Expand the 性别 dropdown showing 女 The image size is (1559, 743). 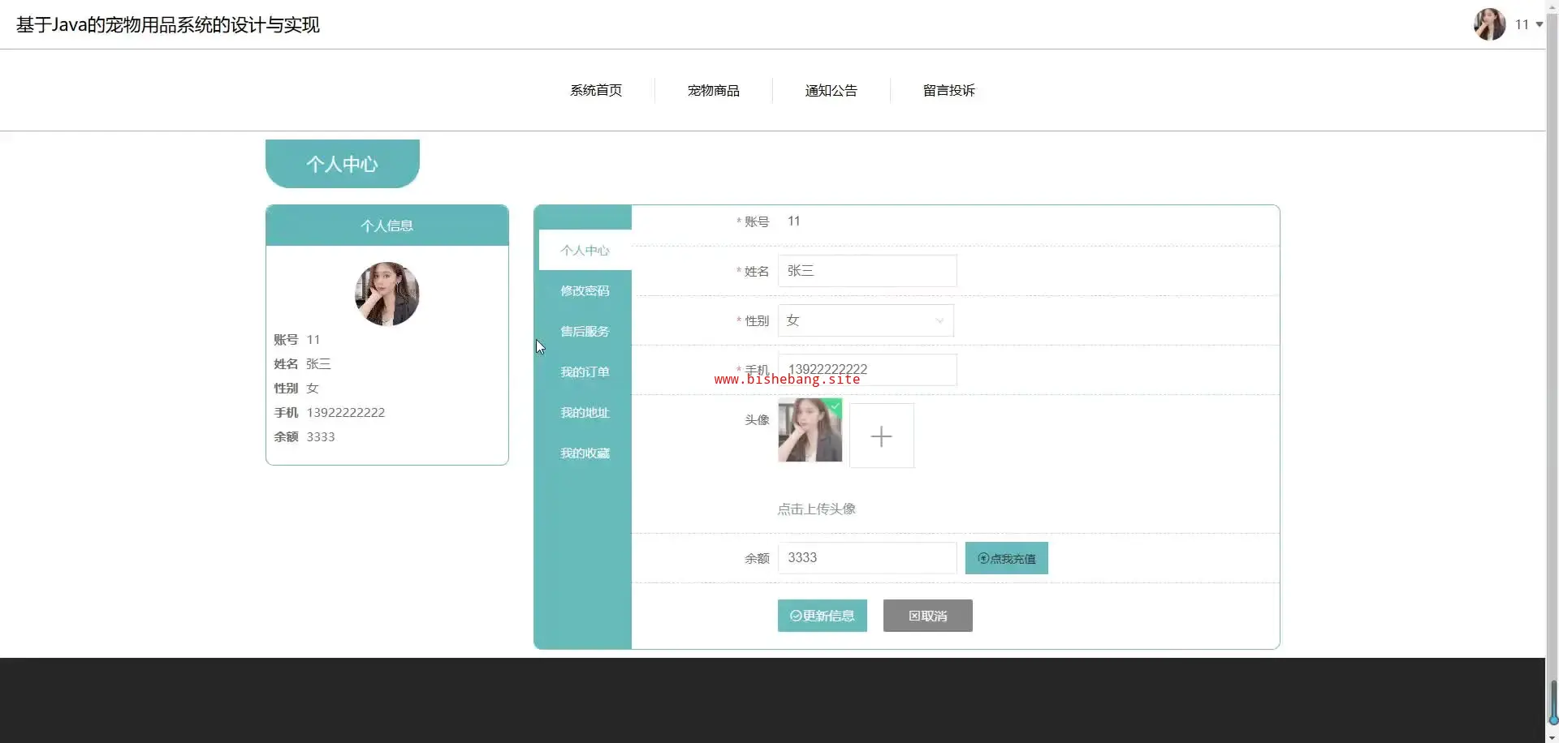[866, 320]
